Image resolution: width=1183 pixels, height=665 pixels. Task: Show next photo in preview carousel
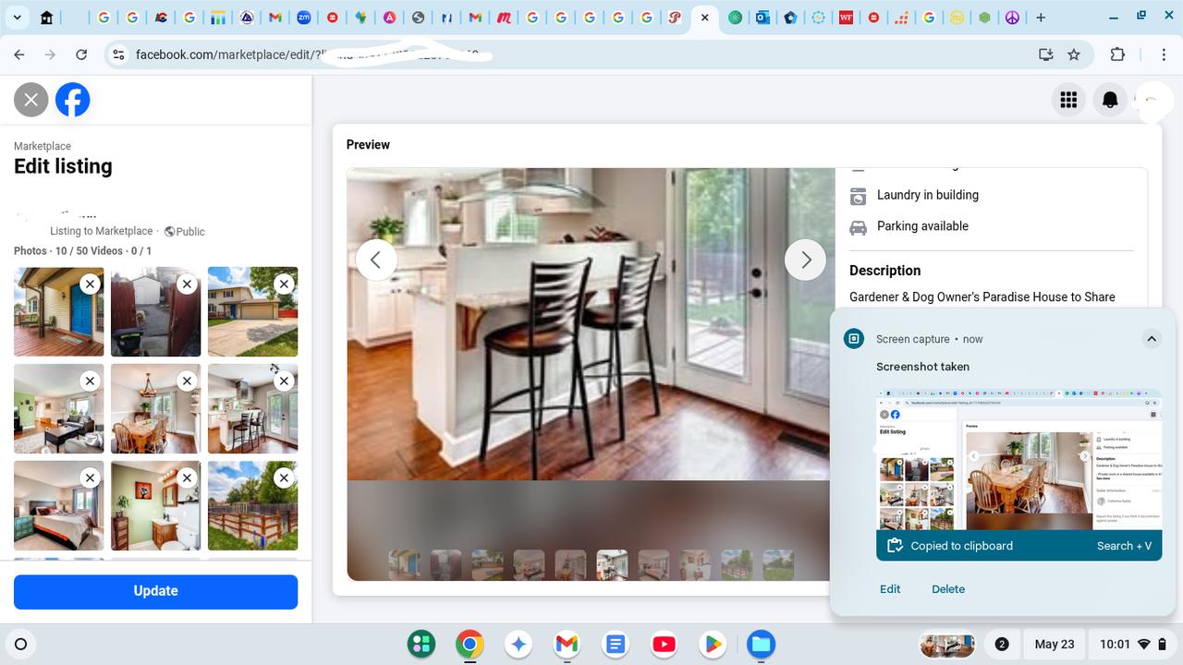click(805, 260)
